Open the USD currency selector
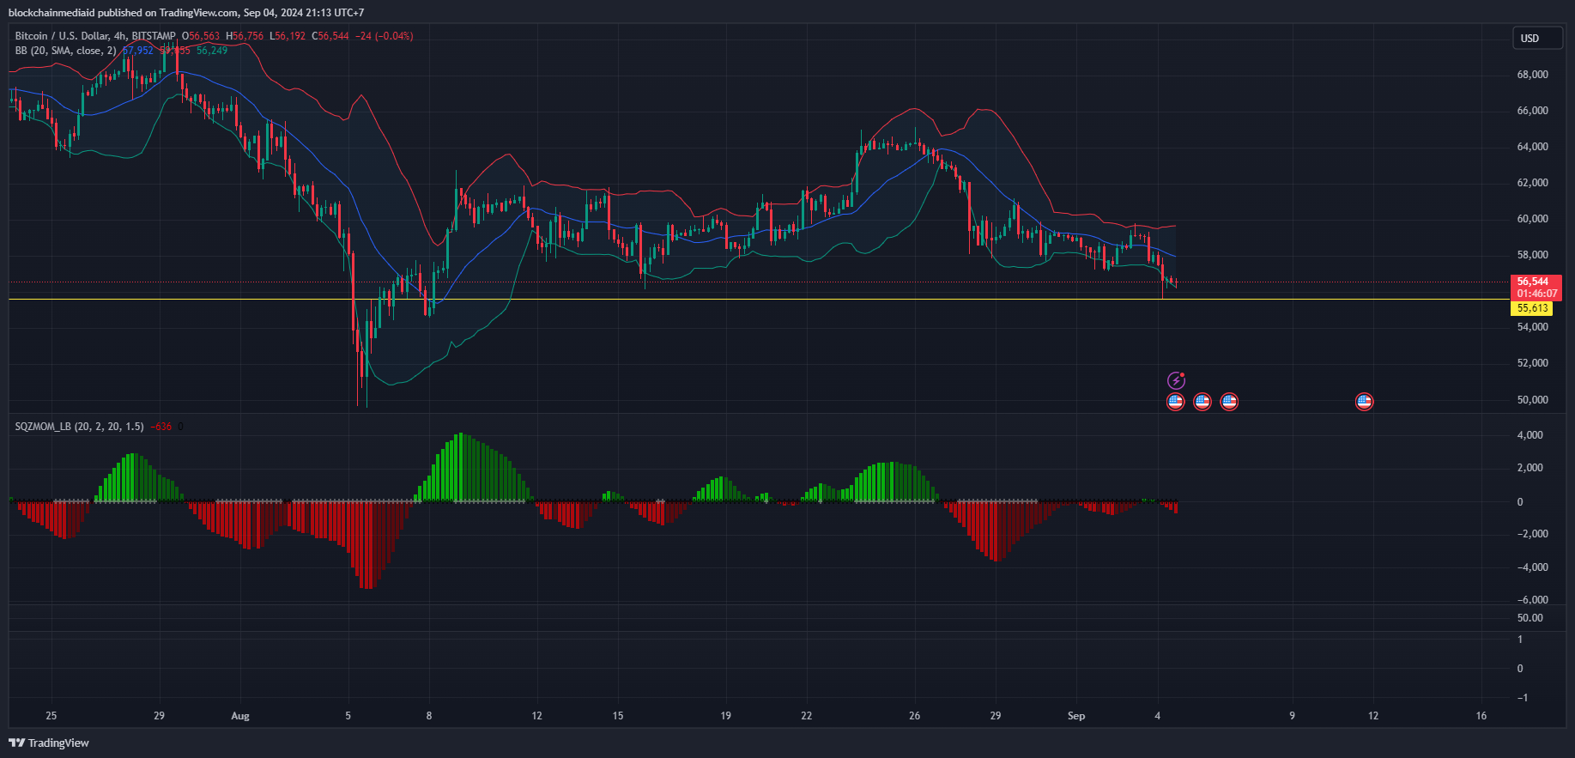This screenshot has height=758, width=1575. point(1537,38)
